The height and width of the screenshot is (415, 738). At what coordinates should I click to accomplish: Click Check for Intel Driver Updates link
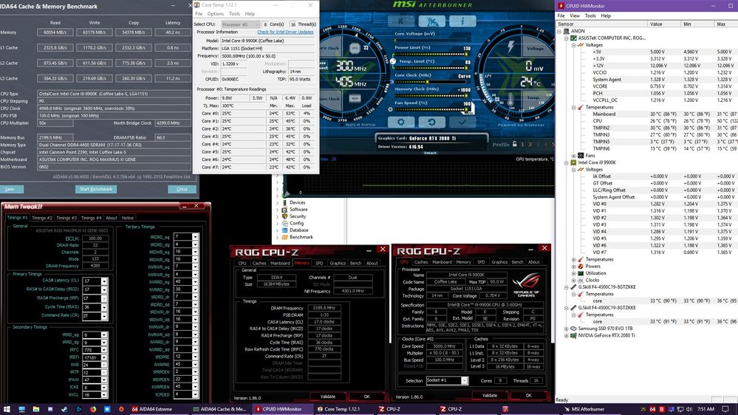[285, 32]
